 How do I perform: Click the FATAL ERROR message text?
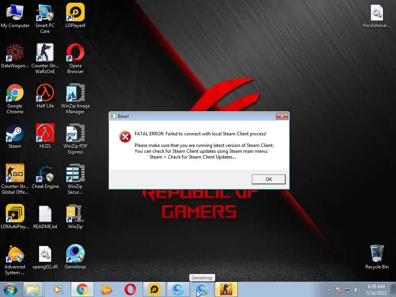(x=201, y=134)
